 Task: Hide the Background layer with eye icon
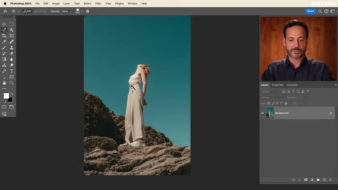pyautogui.click(x=263, y=113)
